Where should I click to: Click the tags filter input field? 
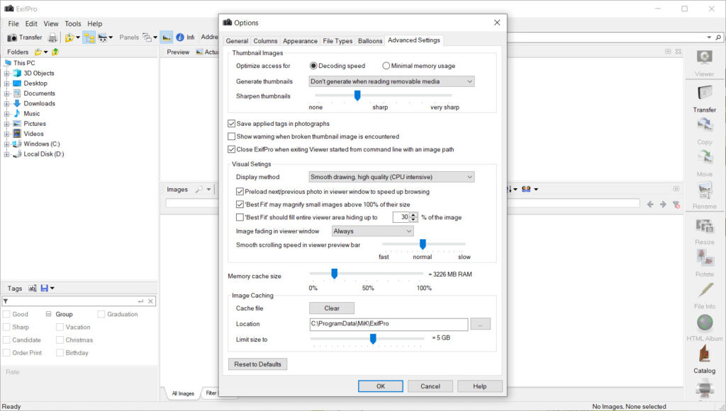[x=73, y=301]
